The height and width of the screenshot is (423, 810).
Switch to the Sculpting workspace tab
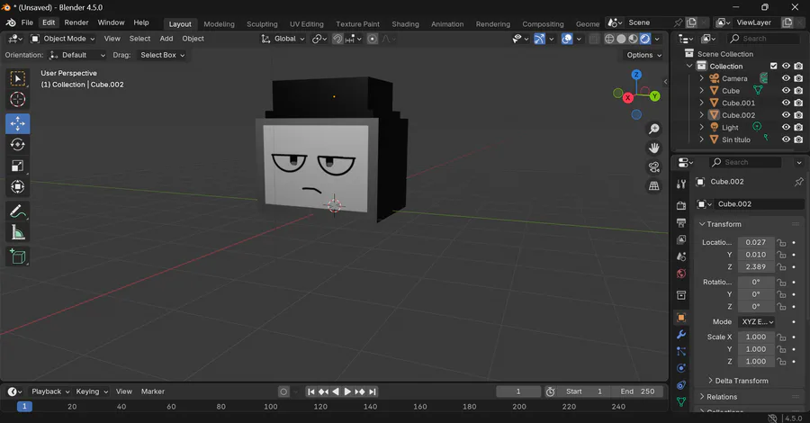point(262,24)
